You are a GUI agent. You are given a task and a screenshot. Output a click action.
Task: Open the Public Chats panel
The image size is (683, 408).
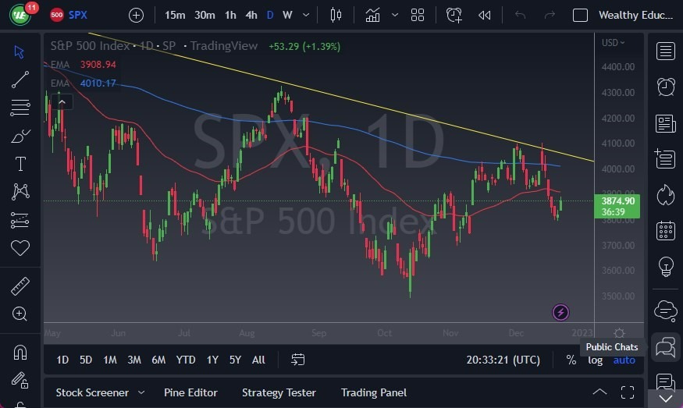click(666, 347)
